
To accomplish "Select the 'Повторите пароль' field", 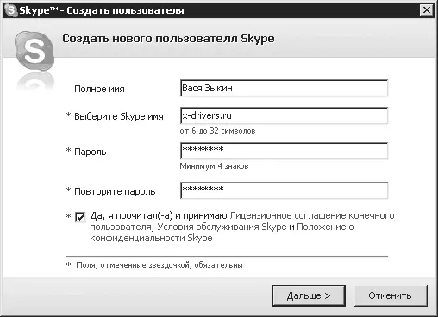I will click(x=284, y=190).
